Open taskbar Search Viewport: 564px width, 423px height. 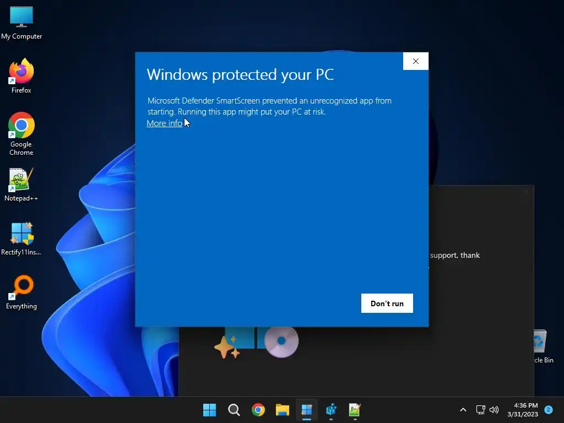(x=234, y=410)
